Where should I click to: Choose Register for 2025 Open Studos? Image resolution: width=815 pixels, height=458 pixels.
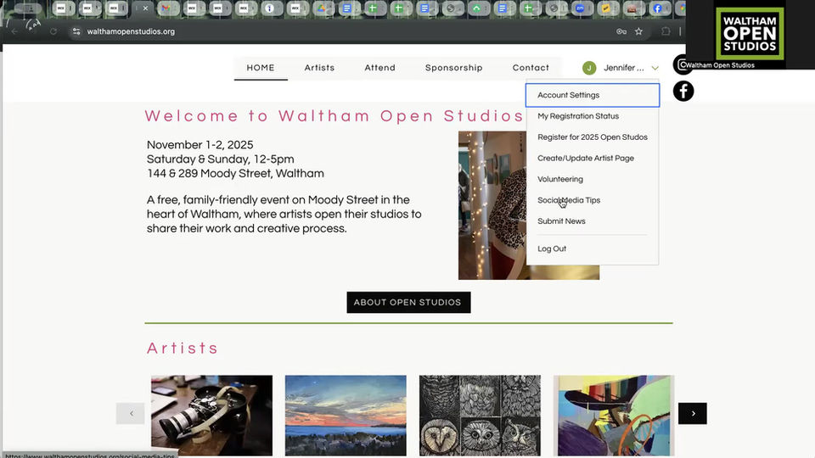pos(593,137)
